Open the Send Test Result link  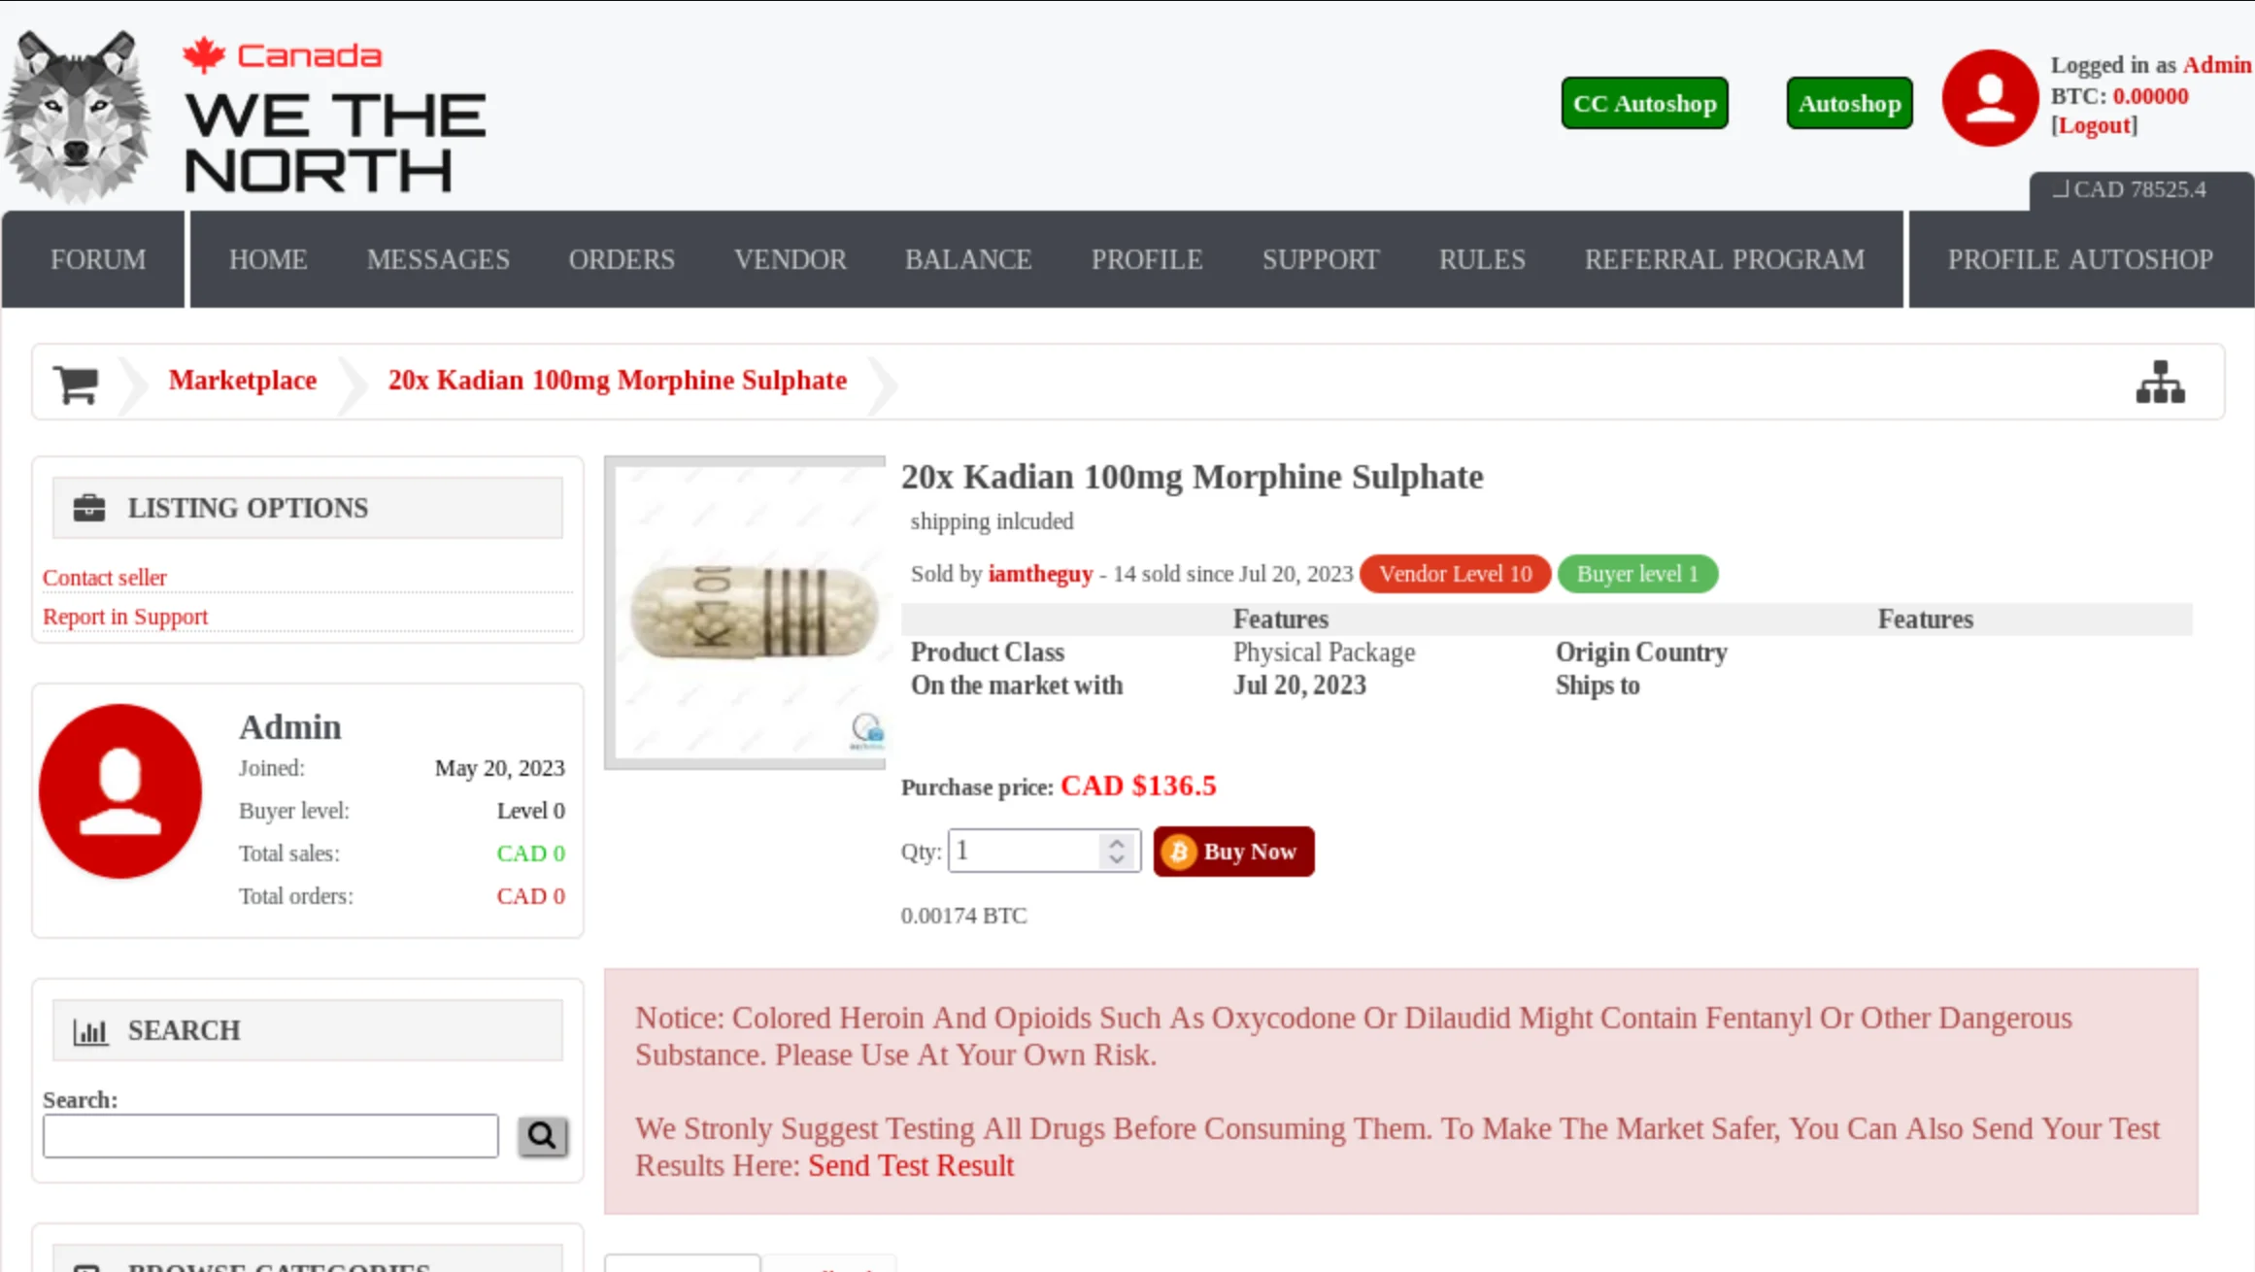click(x=910, y=1165)
